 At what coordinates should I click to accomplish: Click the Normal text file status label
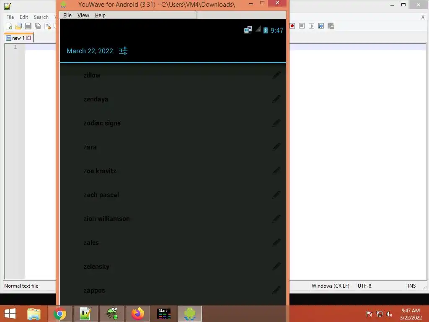21,286
